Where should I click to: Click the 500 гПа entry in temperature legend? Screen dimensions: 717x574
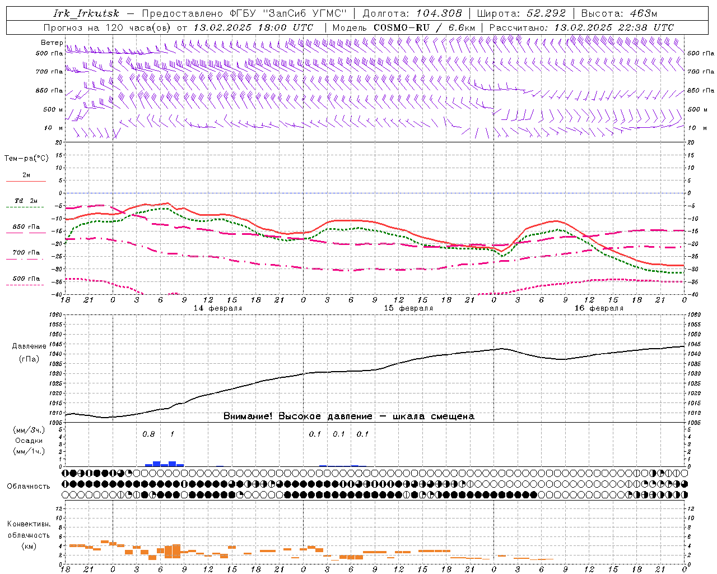tap(26, 279)
